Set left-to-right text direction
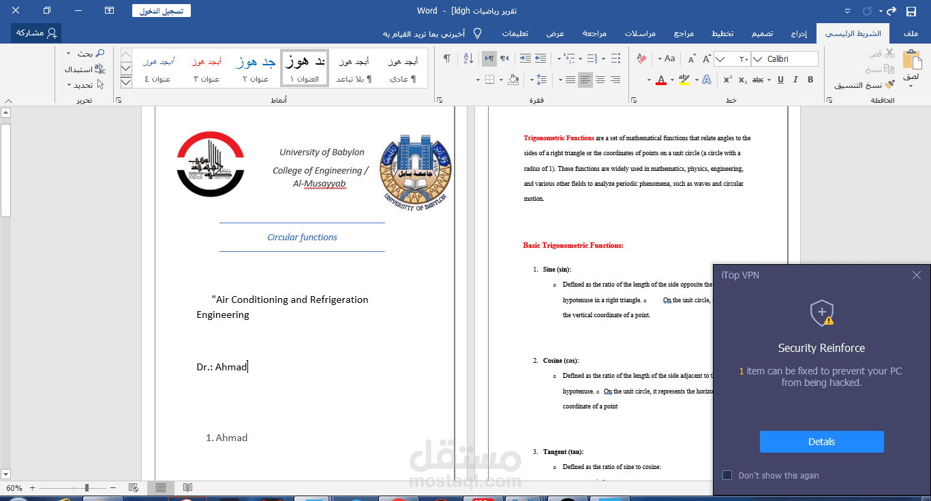Image resolution: width=931 pixels, height=501 pixels. 489,59
